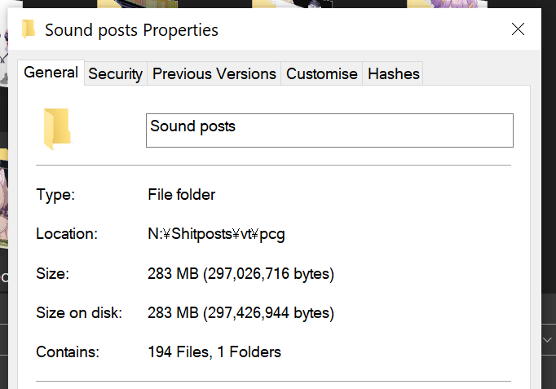Click the Size on disk value 297,426,944 bytes

[240, 312]
